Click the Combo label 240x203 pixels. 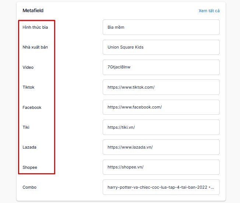point(29,187)
